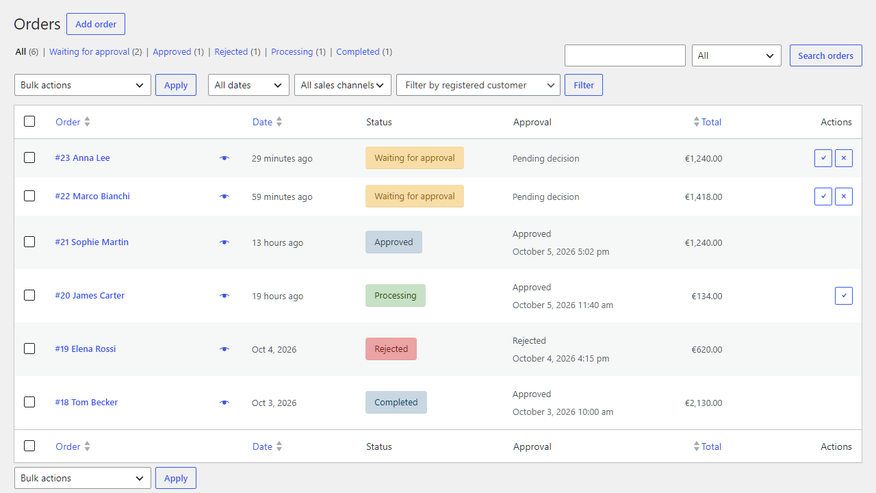Select checkbox for order #21 Sophie Martin
Screen dimensions: 876x493
coord(29,242)
